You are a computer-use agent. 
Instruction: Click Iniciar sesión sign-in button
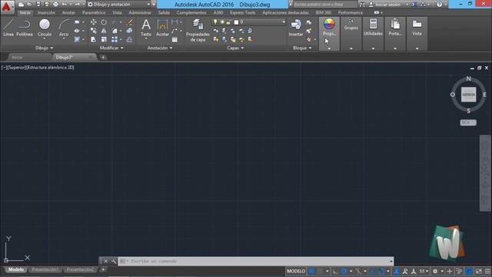(x=388, y=5)
